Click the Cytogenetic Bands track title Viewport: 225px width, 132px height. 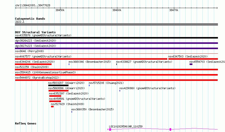click(x=30, y=19)
